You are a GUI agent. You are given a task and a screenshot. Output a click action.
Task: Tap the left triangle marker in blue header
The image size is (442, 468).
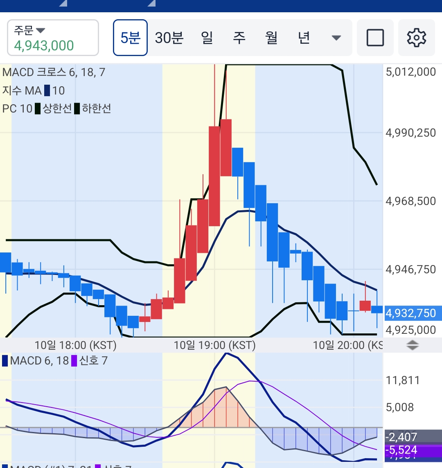click(63, 4)
